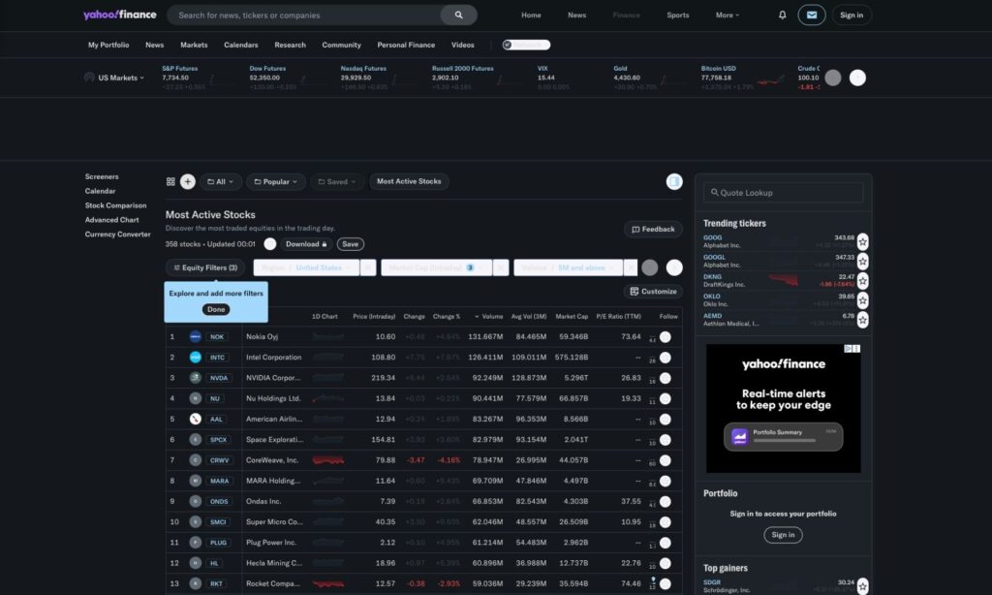The image size is (992, 595).
Task: Open the More menu in top navigation
Action: point(727,16)
